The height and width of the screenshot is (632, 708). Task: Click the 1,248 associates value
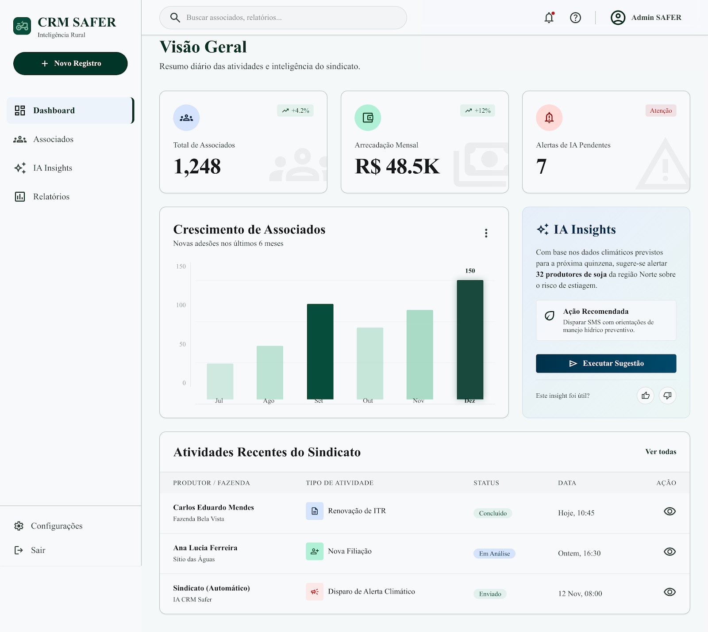coord(197,167)
